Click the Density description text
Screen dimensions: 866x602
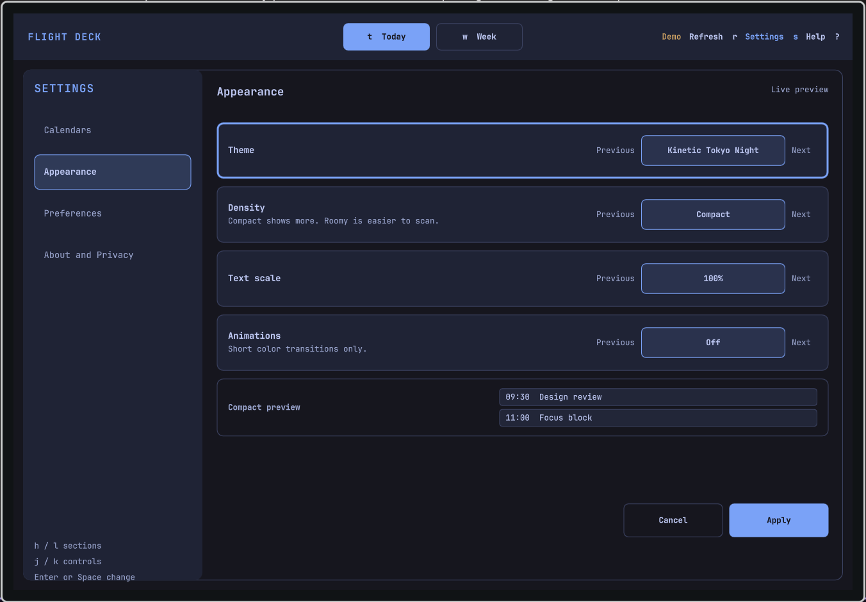click(x=333, y=221)
